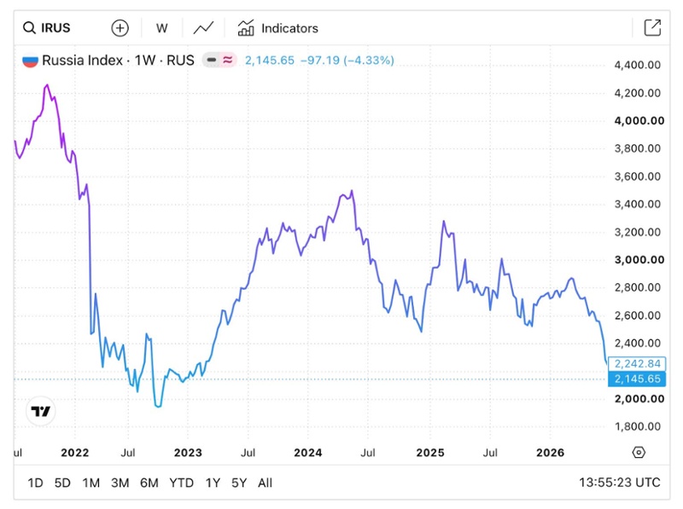Select the 5Y time range
The image size is (683, 509).
click(x=239, y=483)
